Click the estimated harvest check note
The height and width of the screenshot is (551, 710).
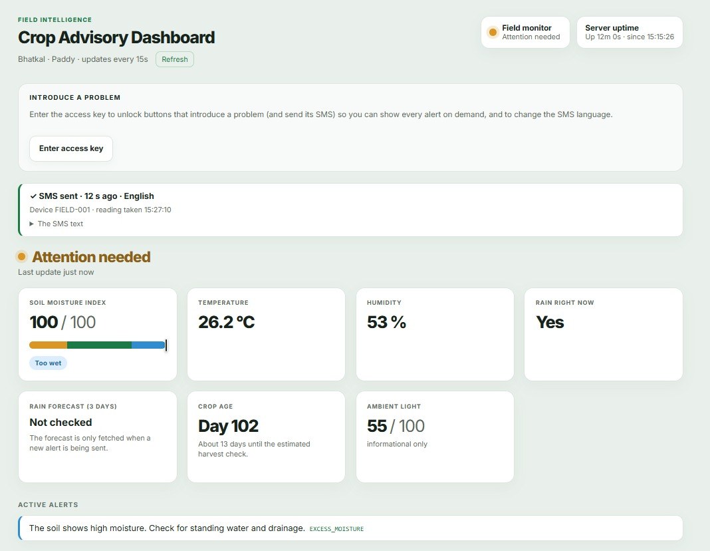point(254,449)
